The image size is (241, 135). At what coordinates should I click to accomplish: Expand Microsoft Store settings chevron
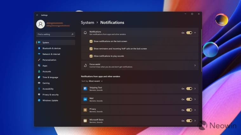pos(195,120)
